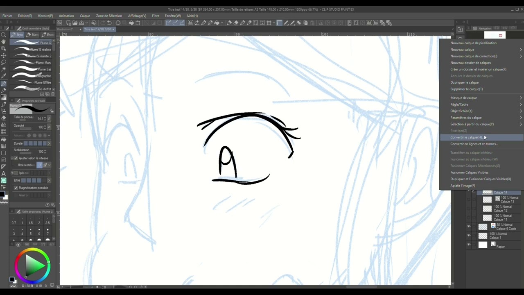Select the Move Layer tool
The width and height of the screenshot is (524, 295).
[x=4, y=55]
